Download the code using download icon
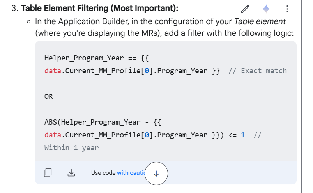313x193 pixels. click(x=71, y=173)
